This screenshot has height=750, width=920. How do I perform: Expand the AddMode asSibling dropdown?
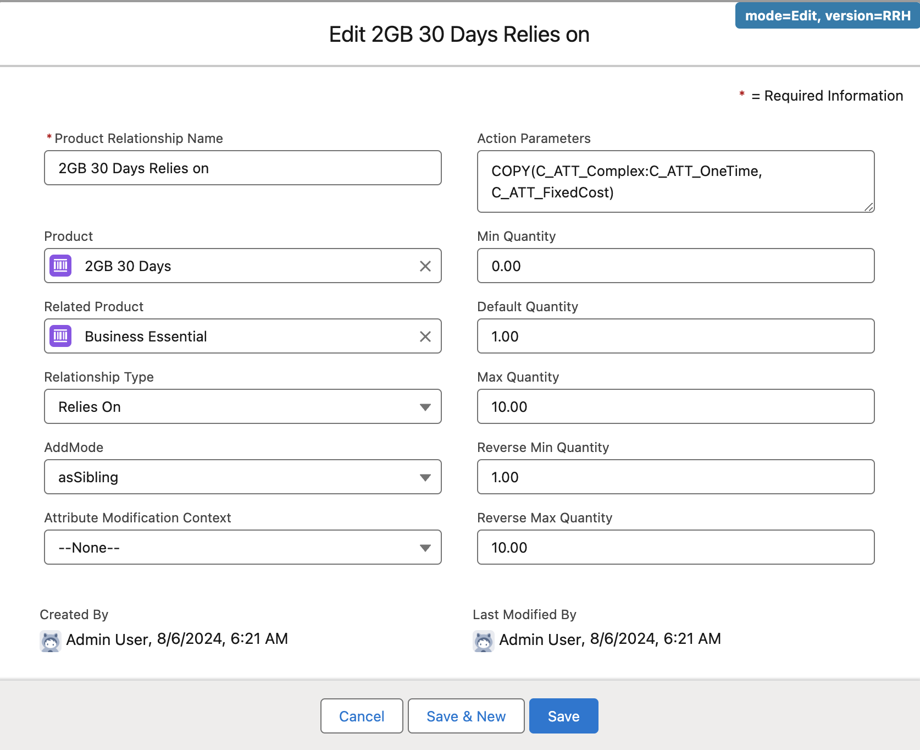(243, 477)
